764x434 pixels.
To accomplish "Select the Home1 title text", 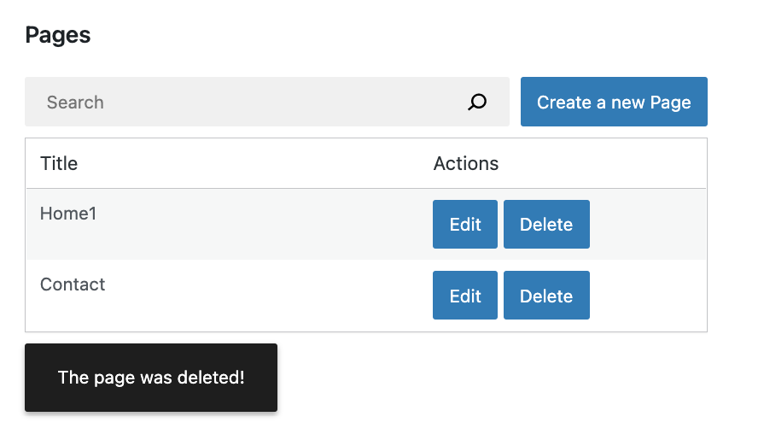I will click(x=68, y=214).
